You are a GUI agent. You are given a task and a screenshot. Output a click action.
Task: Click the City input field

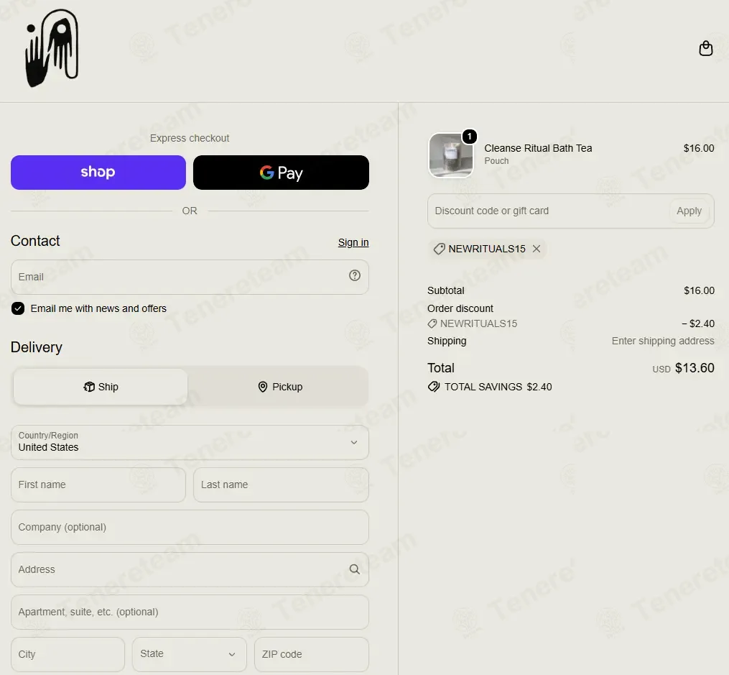(68, 654)
